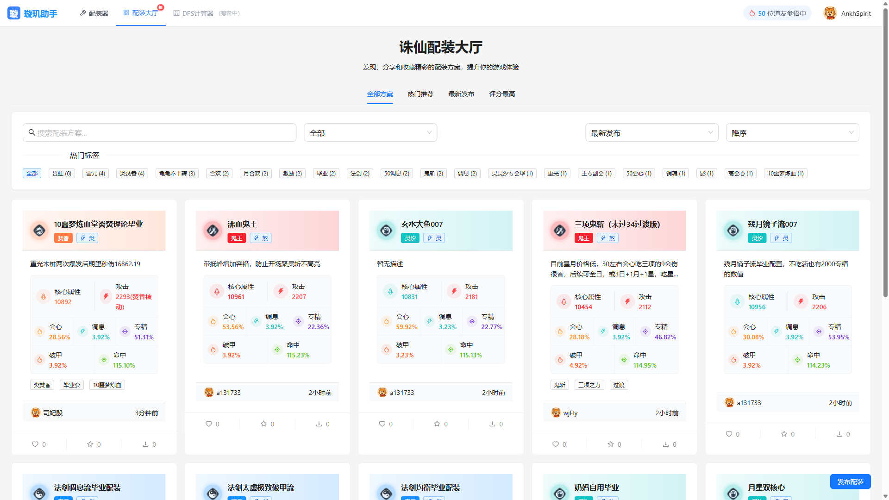Open AnkhSpirit user avatar

[830, 13]
